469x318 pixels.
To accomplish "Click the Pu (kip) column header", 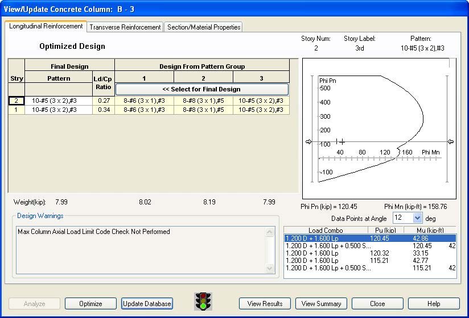I will [385, 231].
